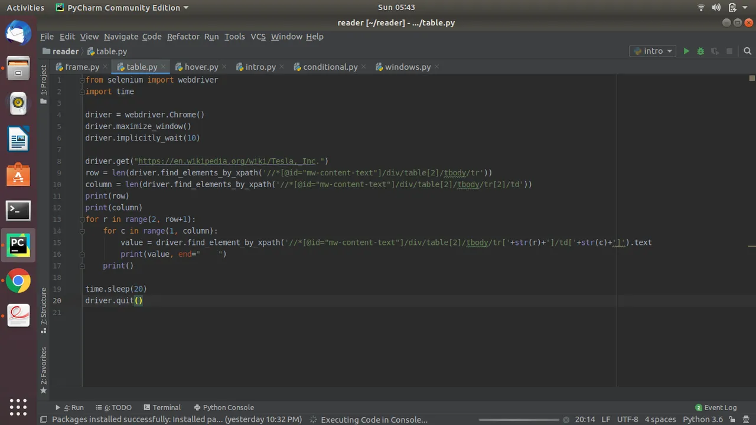
Task: Click the reader breadcrumb folder
Action: [60, 51]
